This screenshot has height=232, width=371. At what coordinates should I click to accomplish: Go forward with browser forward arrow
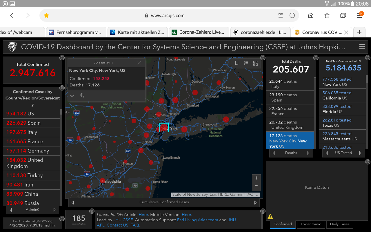(28, 16)
